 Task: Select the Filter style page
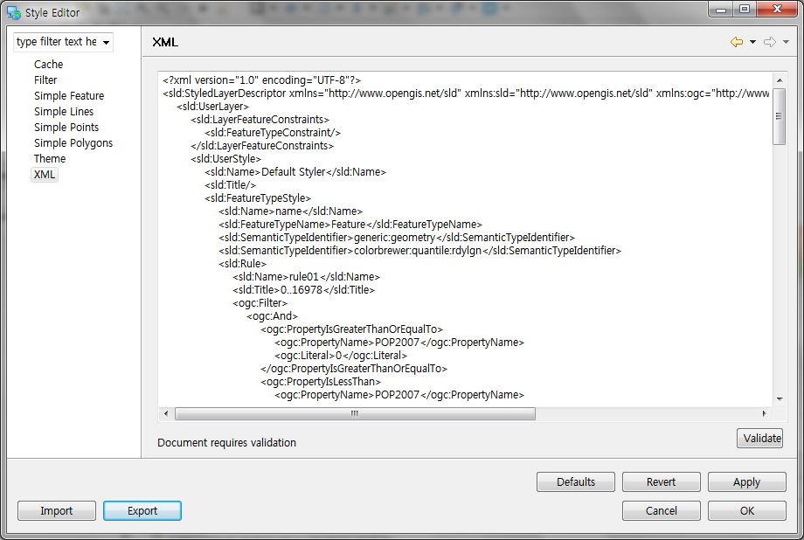coord(45,80)
